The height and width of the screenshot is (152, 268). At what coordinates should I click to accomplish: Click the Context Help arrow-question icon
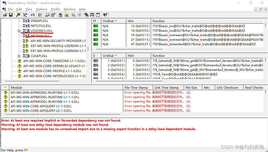tap(105, 15)
